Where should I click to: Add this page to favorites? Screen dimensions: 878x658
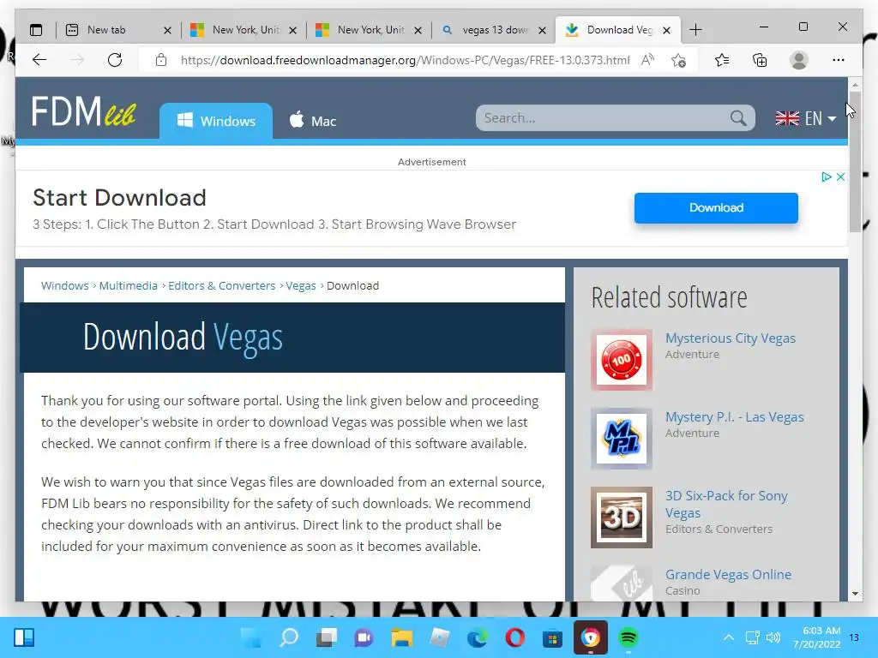[x=679, y=60]
